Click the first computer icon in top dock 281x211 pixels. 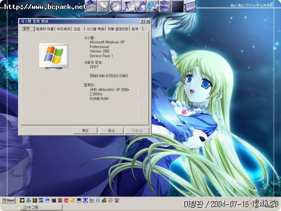pyautogui.click(x=91, y=6)
